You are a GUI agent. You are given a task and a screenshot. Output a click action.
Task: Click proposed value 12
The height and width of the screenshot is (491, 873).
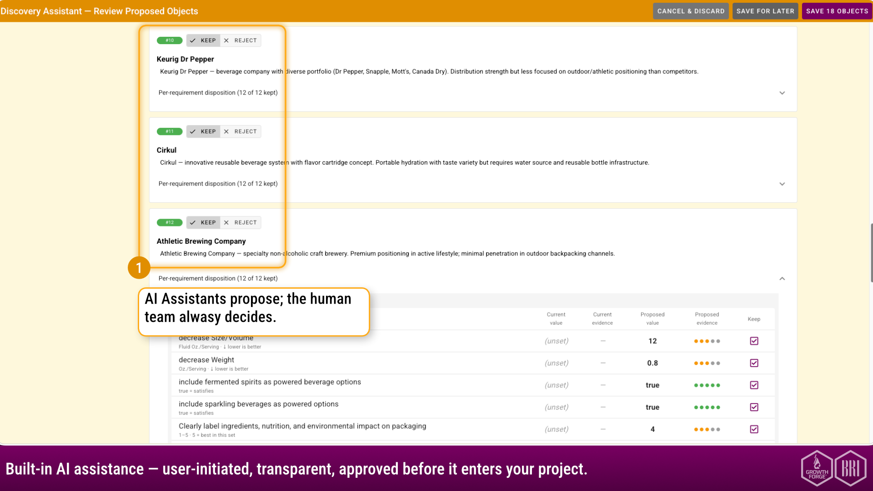tap(652, 341)
